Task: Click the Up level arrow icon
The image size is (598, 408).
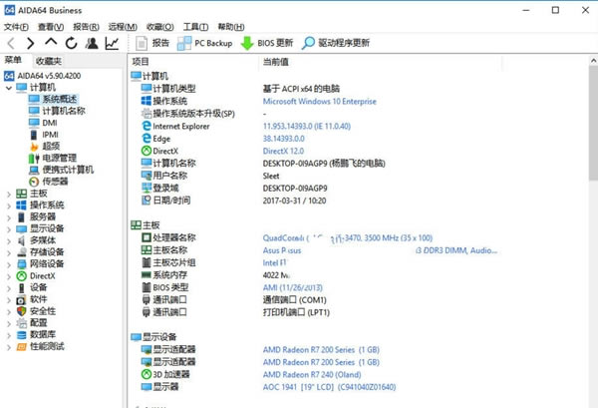Action: (x=52, y=44)
